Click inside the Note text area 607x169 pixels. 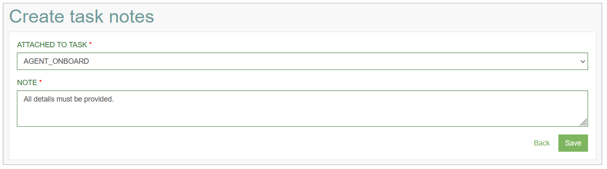point(302,109)
